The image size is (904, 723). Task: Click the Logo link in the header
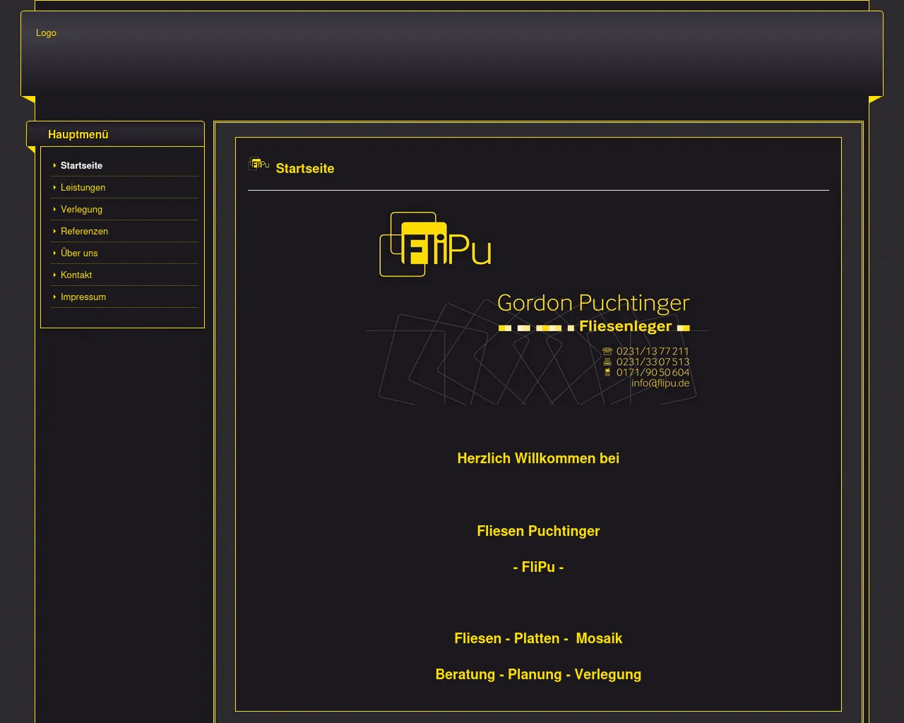[x=46, y=32]
